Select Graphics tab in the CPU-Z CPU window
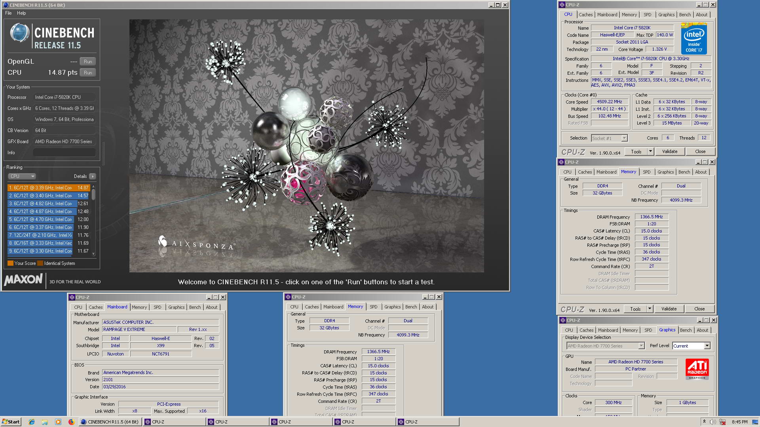Screen dimensions: 760x427 666,15
